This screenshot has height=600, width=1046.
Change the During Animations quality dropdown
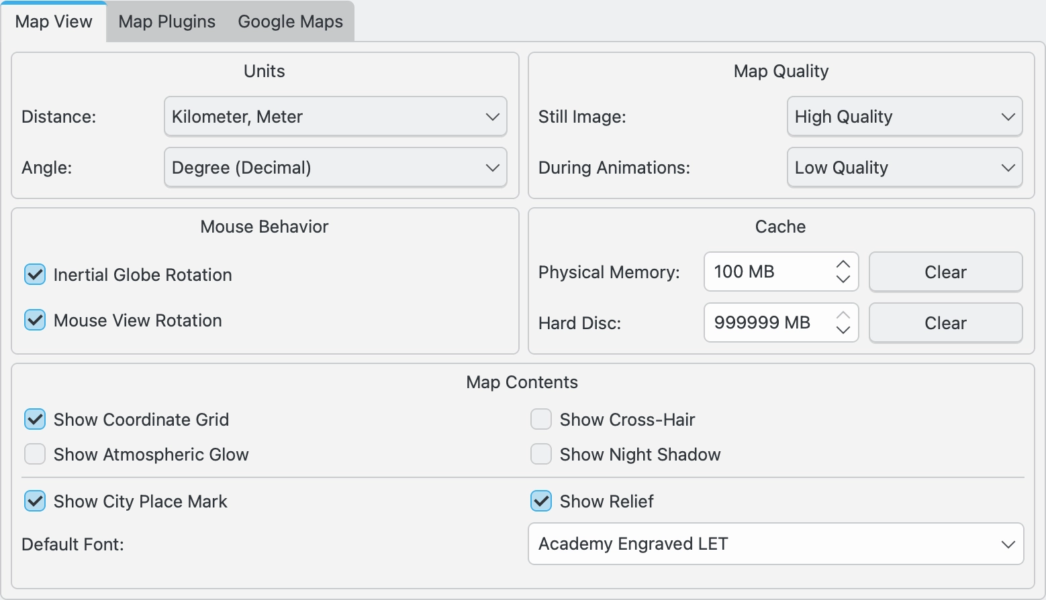point(904,168)
